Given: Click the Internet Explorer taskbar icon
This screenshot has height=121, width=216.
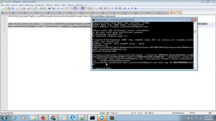Looking at the screenshot, I should click(14, 118).
